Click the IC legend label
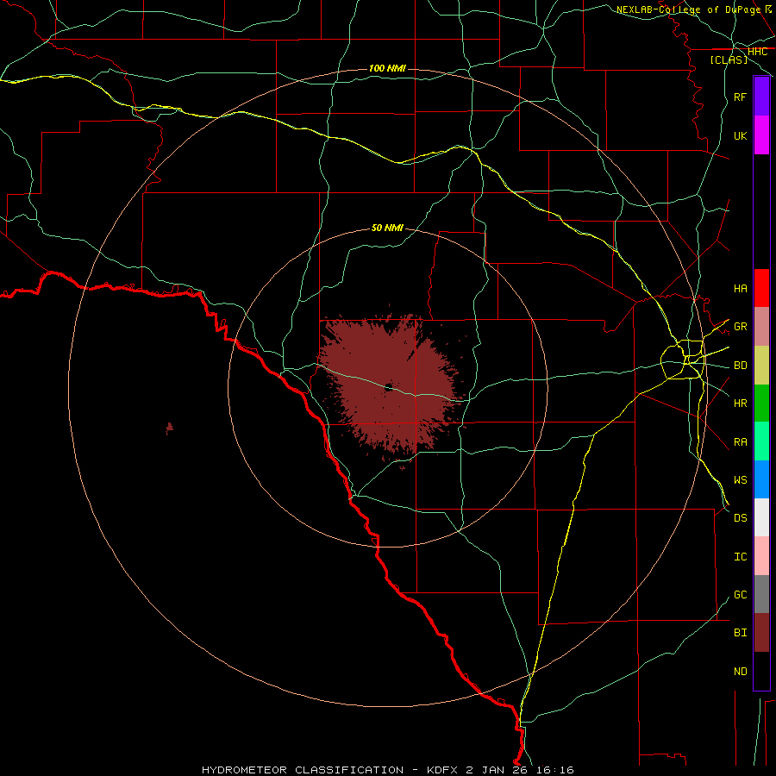776x776 pixels. point(740,557)
